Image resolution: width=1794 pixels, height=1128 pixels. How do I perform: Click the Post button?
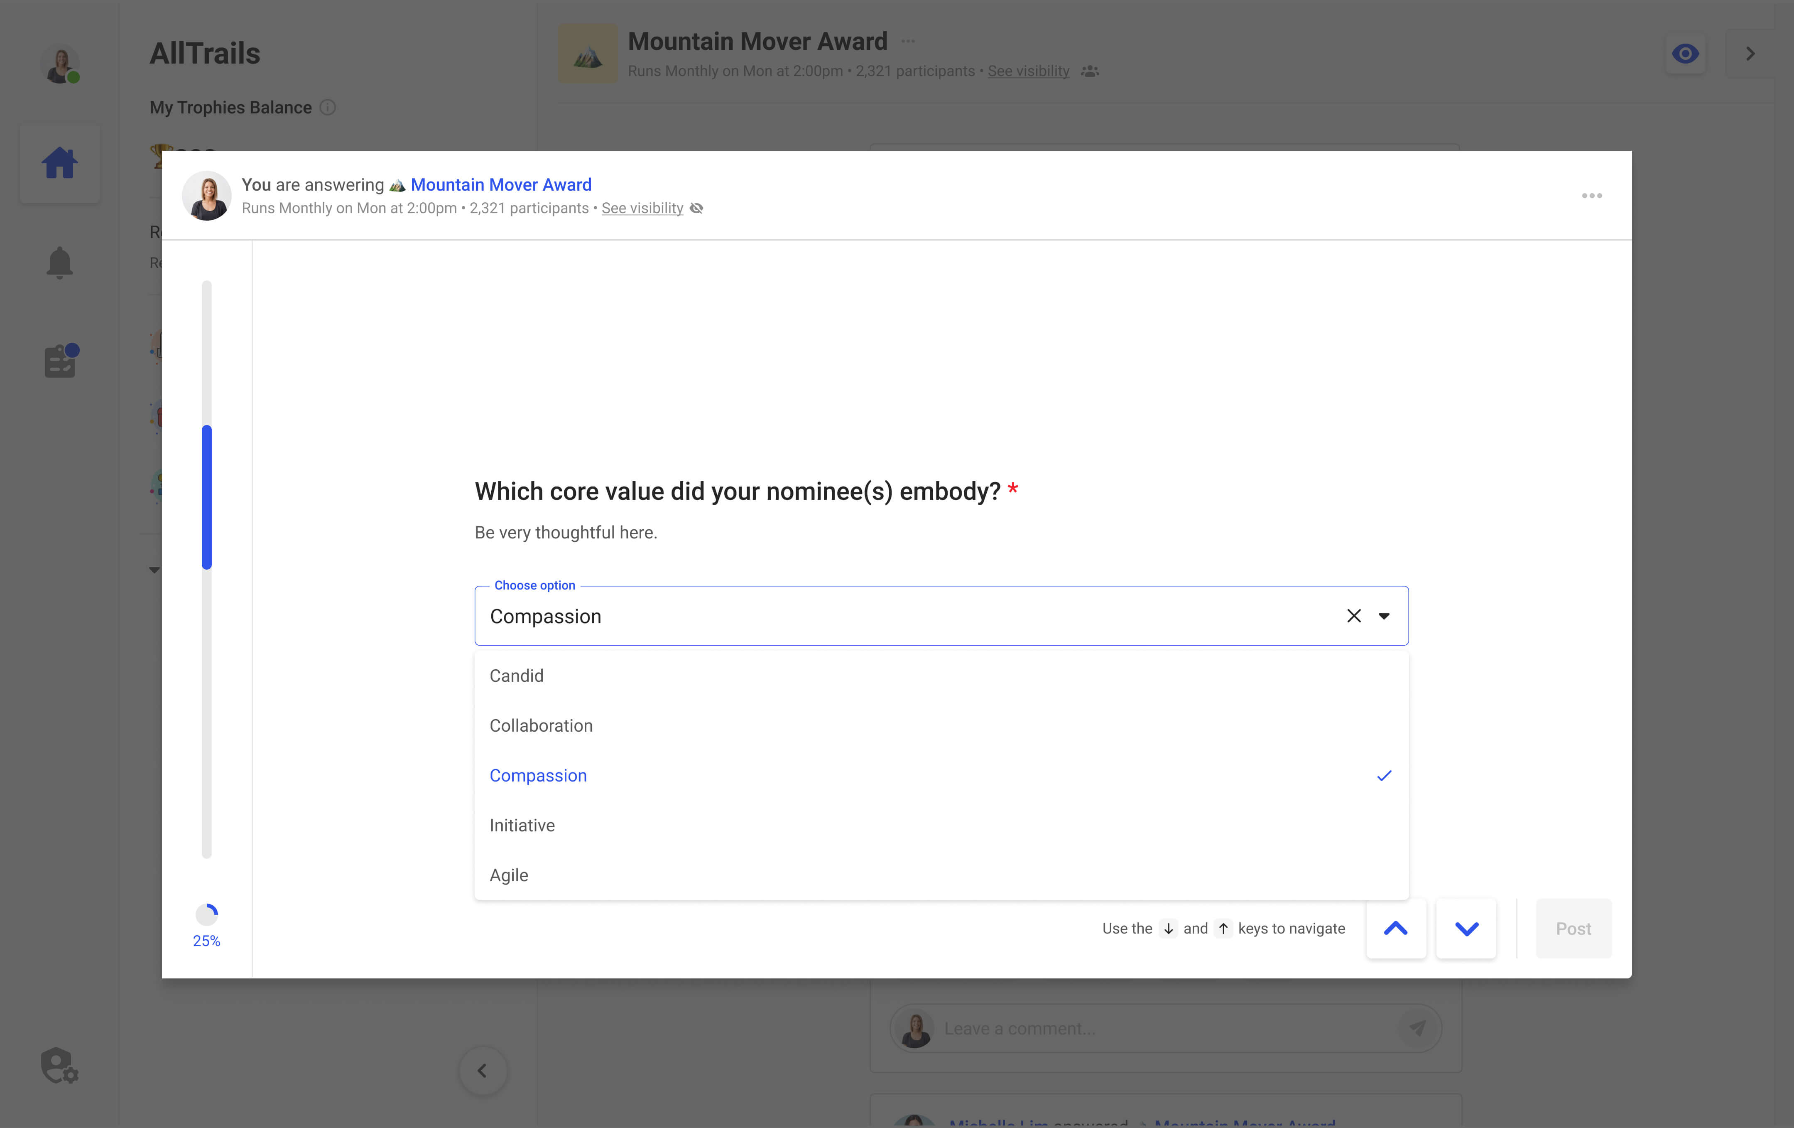pyautogui.click(x=1573, y=928)
